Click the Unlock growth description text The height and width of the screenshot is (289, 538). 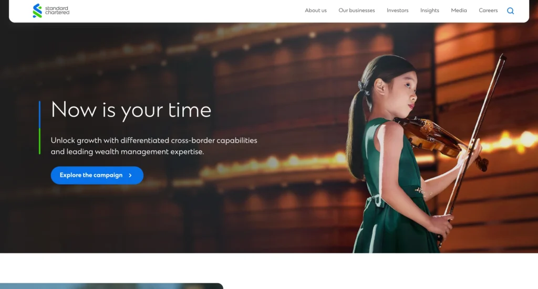click(154, 146)
